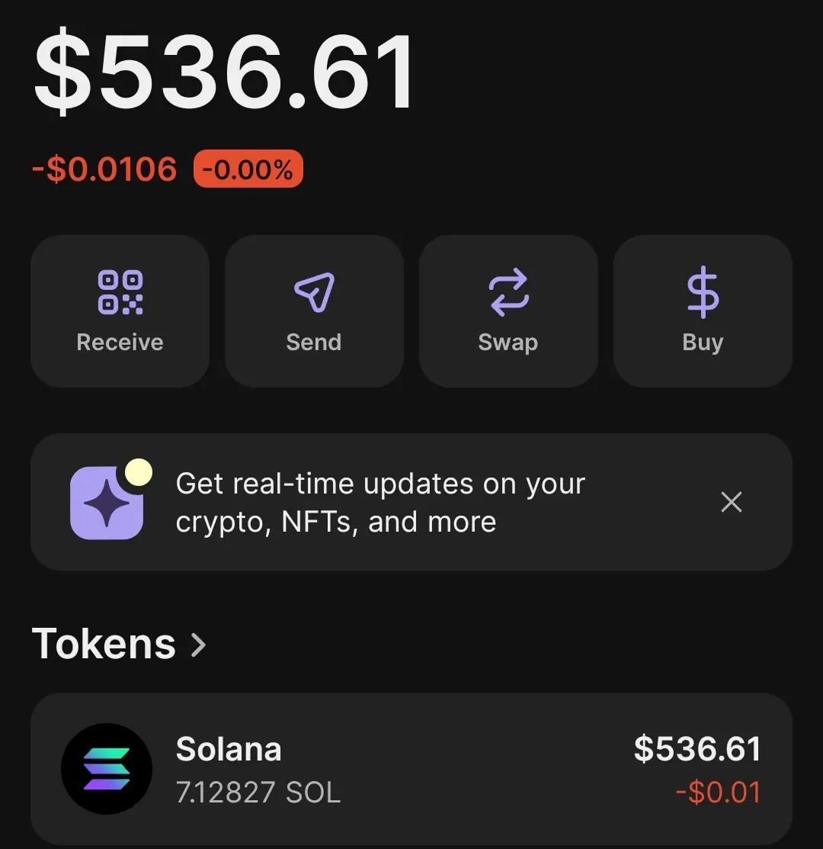Image resolution: width=823 pixels, height=849 pixels.
Task: Open the real-time updates banner text
Action: coord(380,503)
